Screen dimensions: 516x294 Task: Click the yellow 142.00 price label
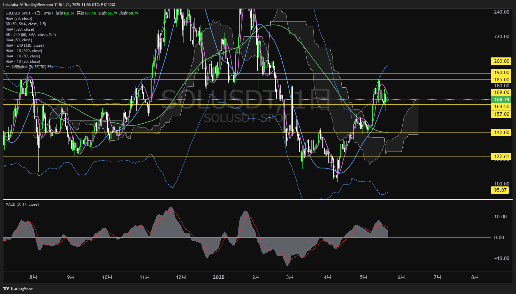tap(501, 132)
